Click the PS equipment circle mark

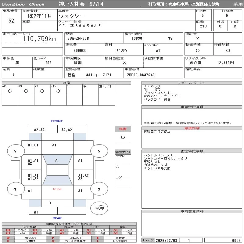(26, 91)
